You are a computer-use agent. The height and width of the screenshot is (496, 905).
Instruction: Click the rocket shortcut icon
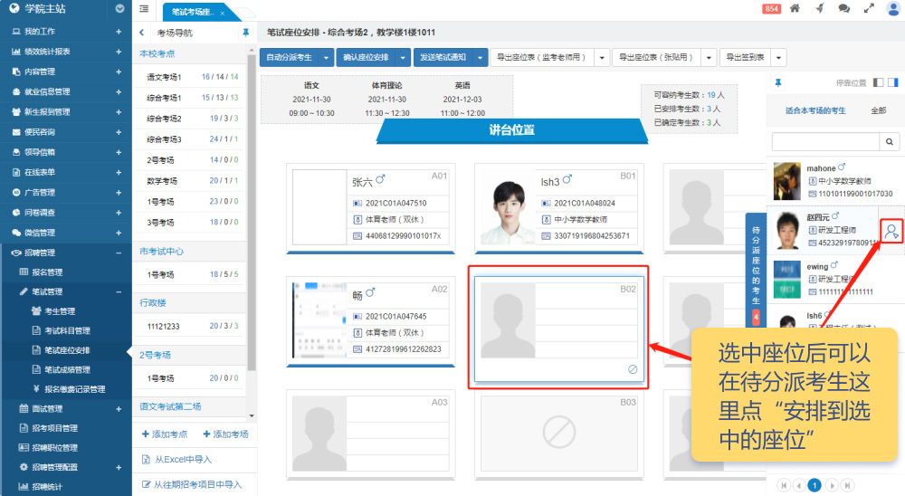(x=819, y=9)
